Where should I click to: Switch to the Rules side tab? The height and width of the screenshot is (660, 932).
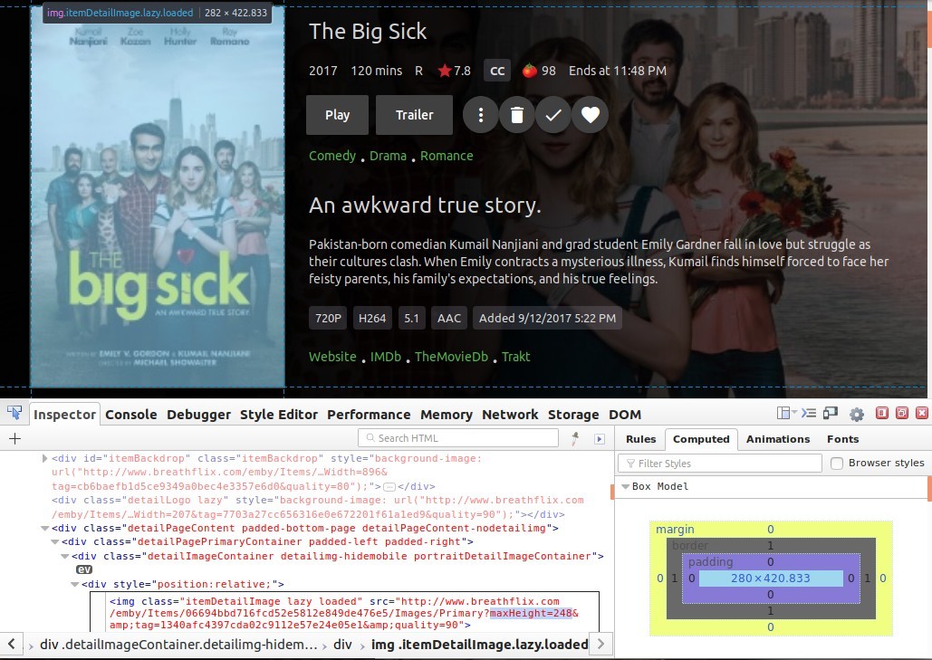(640, 439)
